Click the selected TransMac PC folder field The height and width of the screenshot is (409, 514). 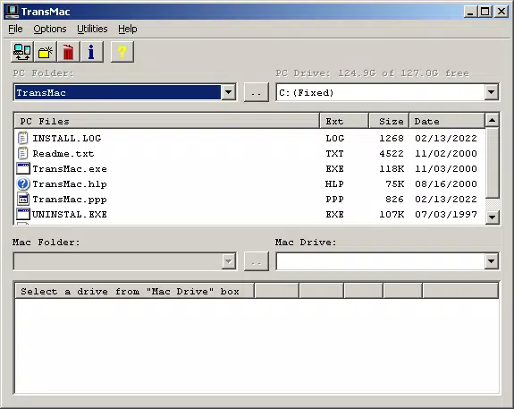click(118, 92)
